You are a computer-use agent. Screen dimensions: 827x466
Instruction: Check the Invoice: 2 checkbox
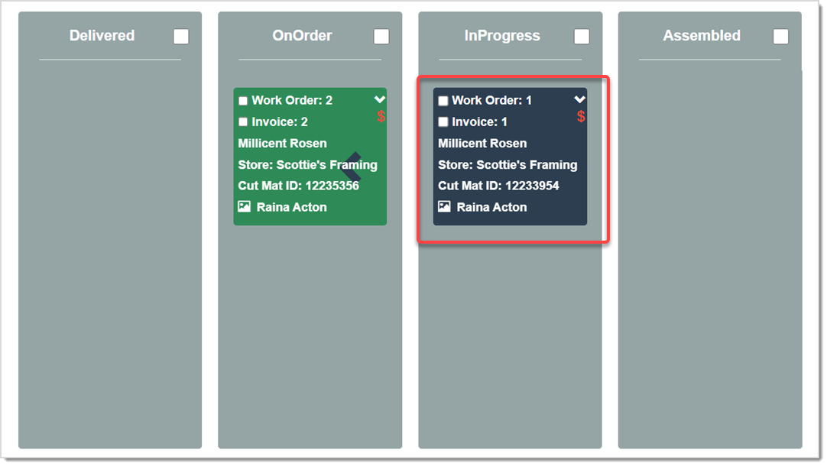tap(243, 122)
